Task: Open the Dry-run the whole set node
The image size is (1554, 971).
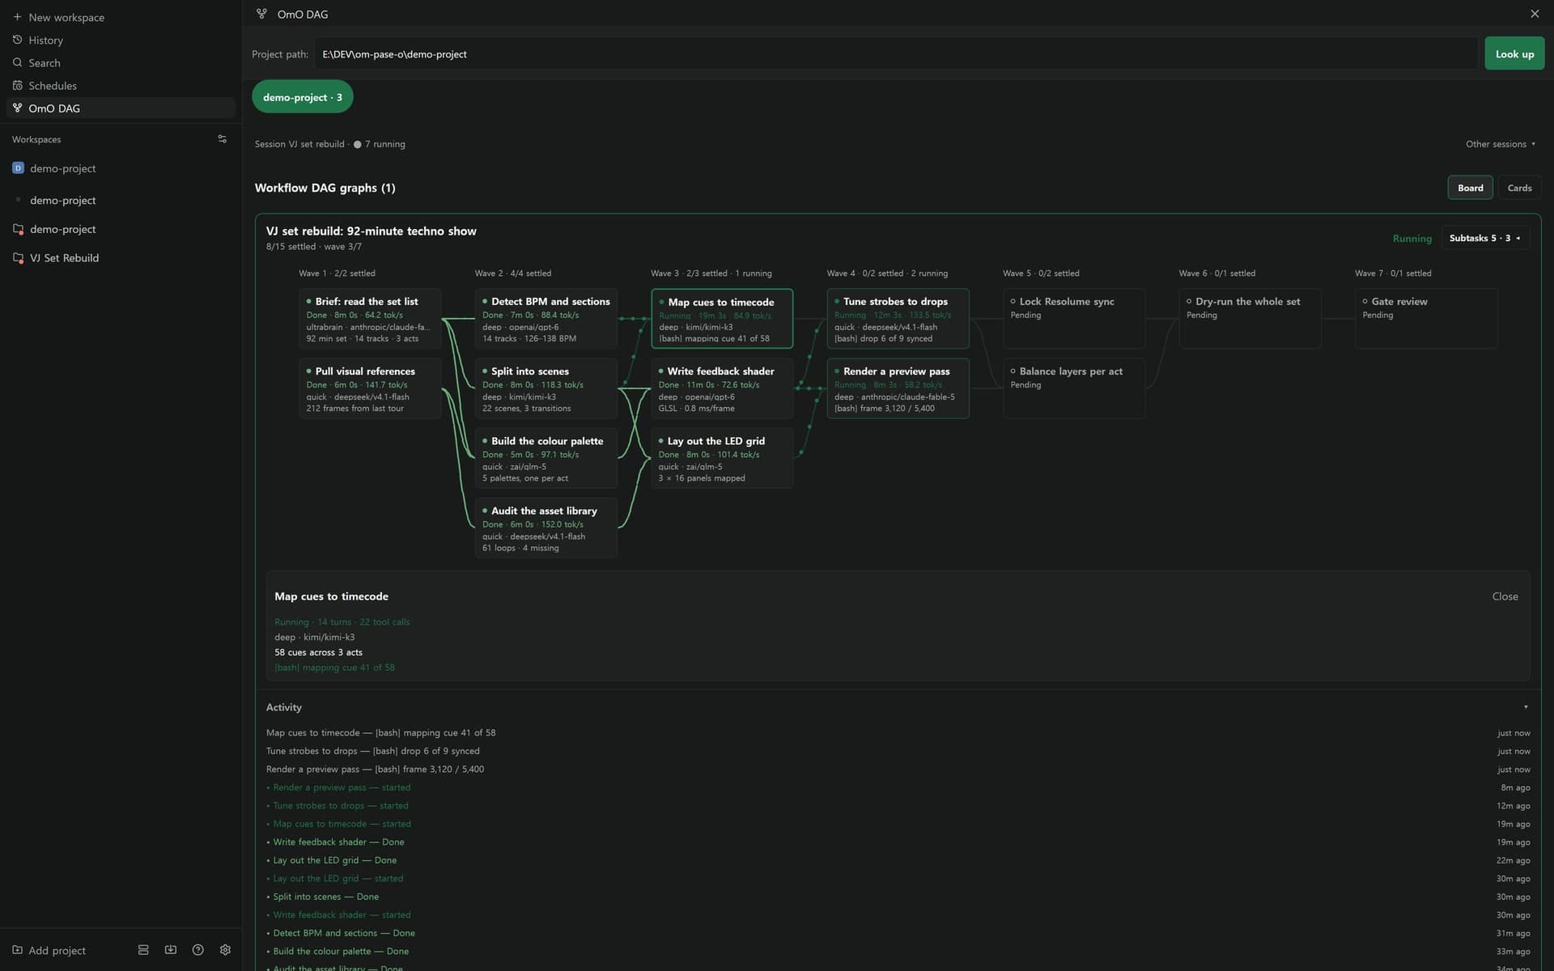Action: (1250, 319)
